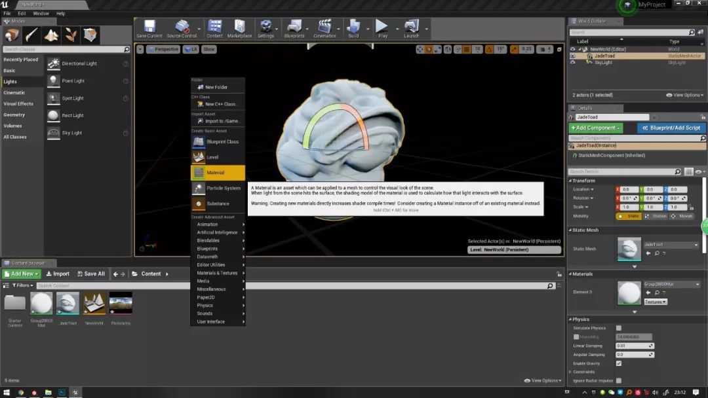Click the green Add Component button
This screenshot has width=708, height=398.
point(595,127)
